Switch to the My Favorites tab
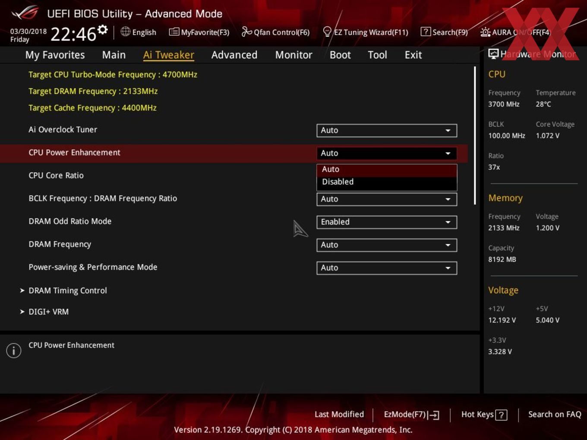The width and height of the screenshot is (587, 440). coord(55,55)
